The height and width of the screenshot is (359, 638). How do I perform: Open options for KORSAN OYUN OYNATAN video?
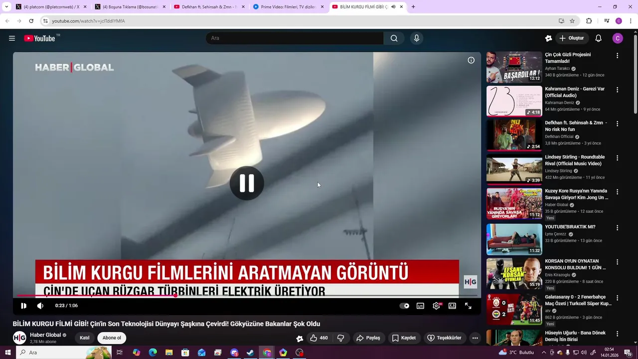617,262
